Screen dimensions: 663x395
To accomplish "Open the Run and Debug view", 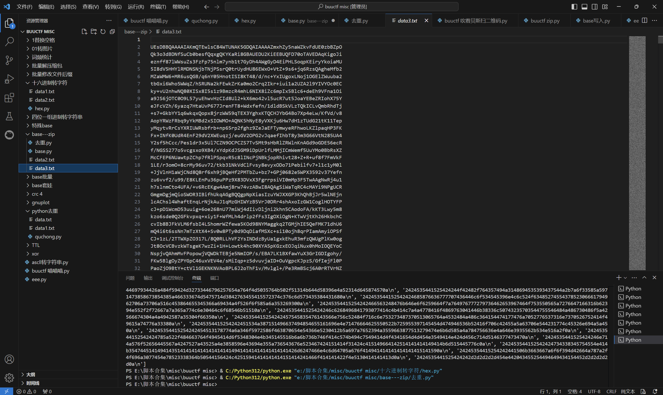I will click(x=9, y=79).
